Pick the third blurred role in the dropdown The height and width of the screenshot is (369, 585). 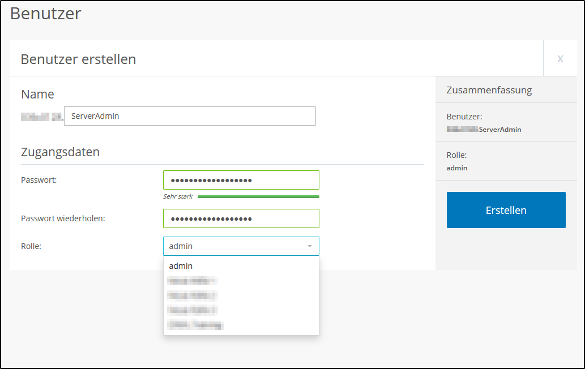(191, 310)
